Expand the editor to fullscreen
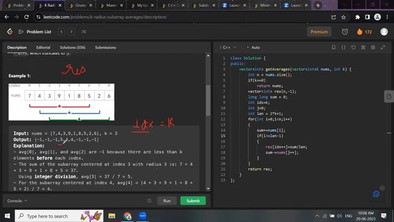Image resolution: width=394 pixels, height=222 pixels. pos(383,47)
